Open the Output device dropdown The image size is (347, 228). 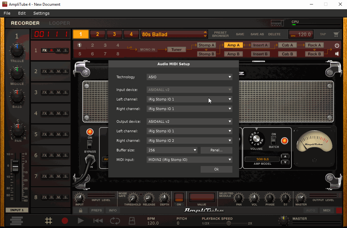(x=190, y=121)
